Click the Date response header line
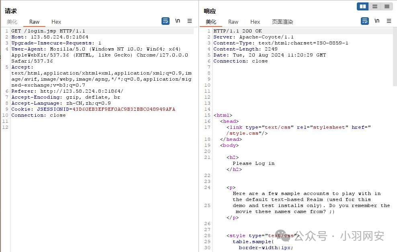The width and height of the screenshot is (397, 252). (x=270, y=55)
